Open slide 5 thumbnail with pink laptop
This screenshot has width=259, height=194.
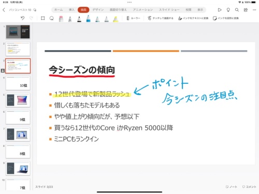pyautogui.click(x=18, y=100)
